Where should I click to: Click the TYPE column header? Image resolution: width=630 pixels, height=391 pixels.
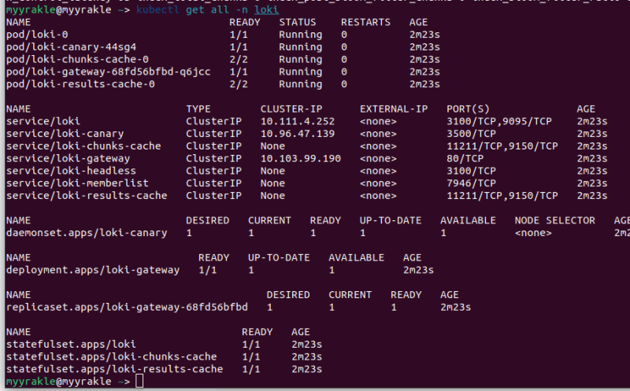point(198,109)
